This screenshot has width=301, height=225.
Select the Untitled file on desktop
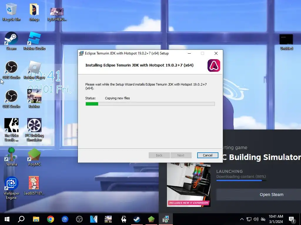click(286, 42)
